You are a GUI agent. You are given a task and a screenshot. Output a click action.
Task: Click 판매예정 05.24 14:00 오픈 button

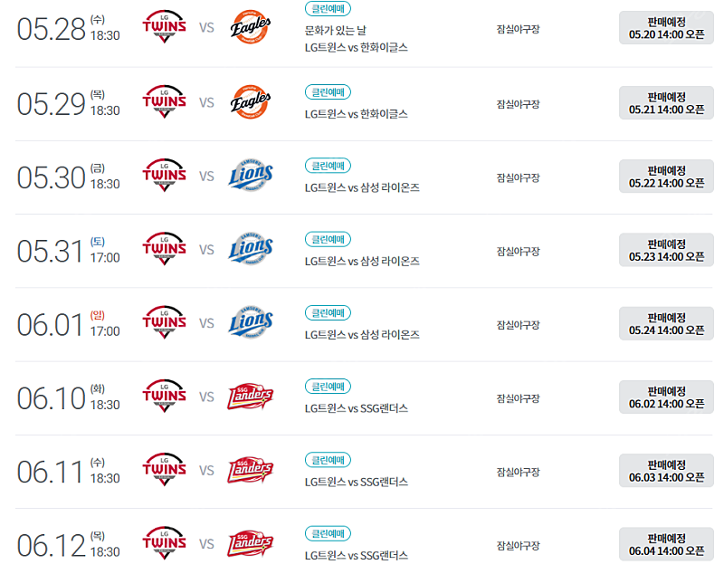point(666,324)
